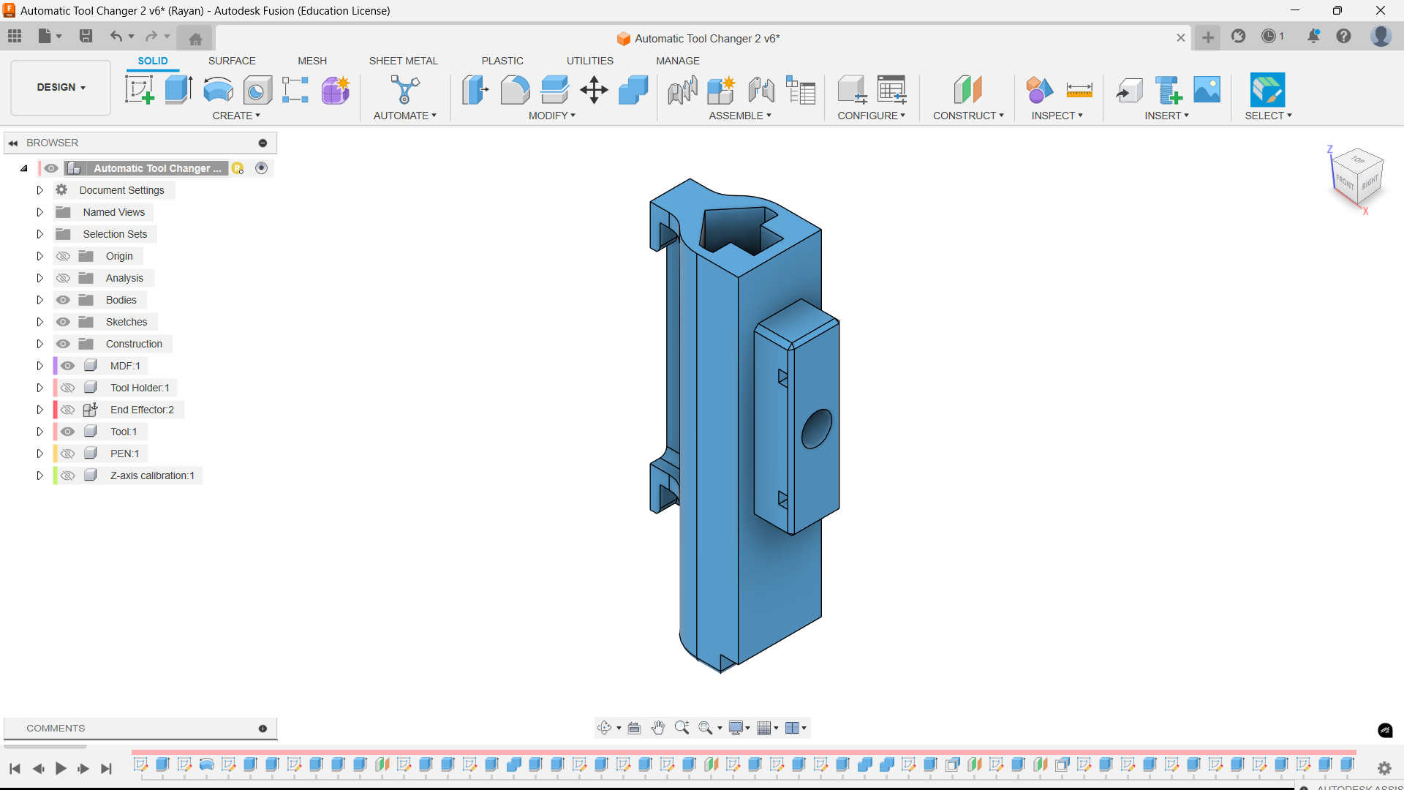
Task: Click the Fillet tool icon
Action: (x=515, y=90)
